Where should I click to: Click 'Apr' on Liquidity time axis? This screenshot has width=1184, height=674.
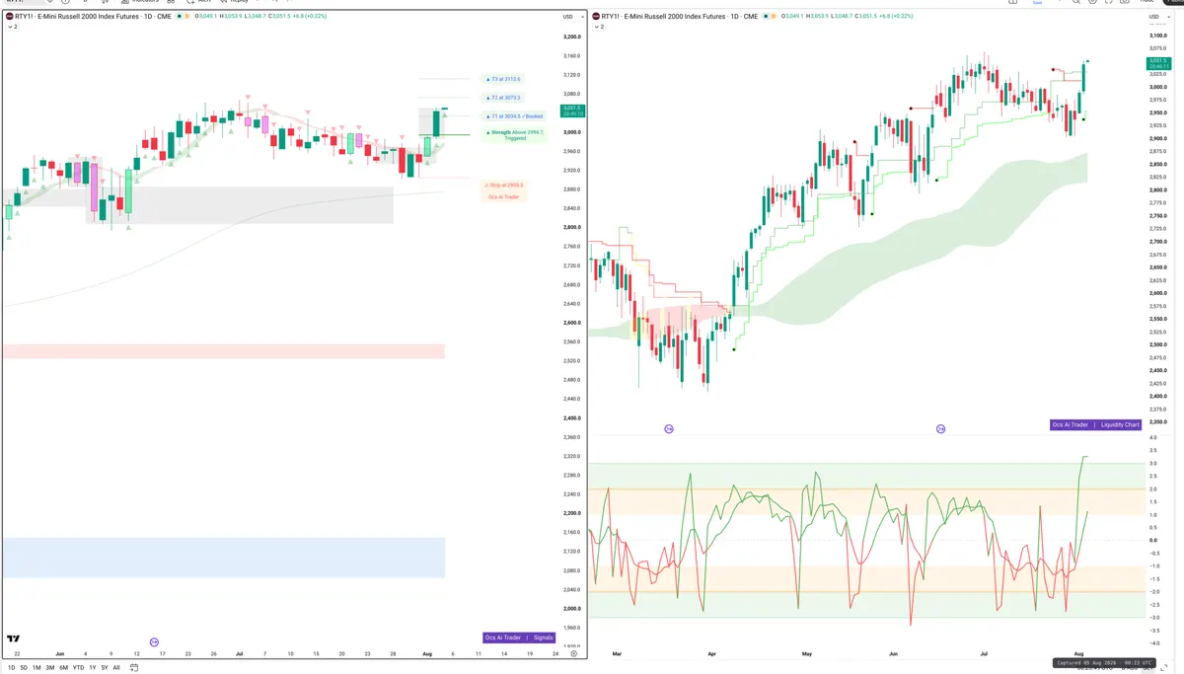pos(712,653)
